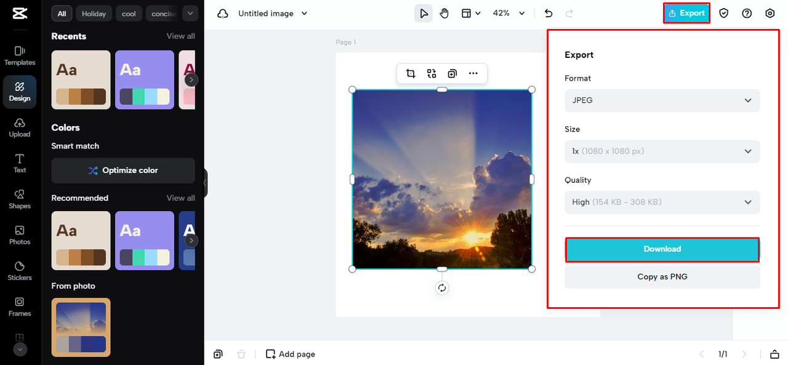Select the From photo color palette thumbnail

click(81, 327)
